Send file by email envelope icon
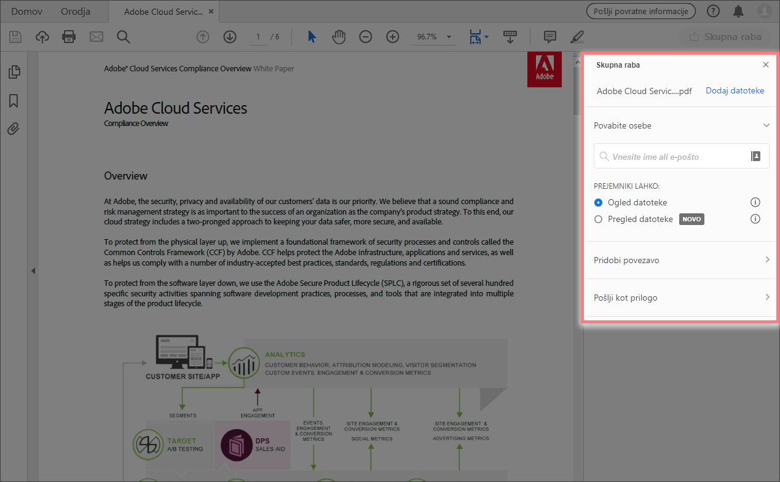Viewport: 780px width, 482px height. [97, 37]
